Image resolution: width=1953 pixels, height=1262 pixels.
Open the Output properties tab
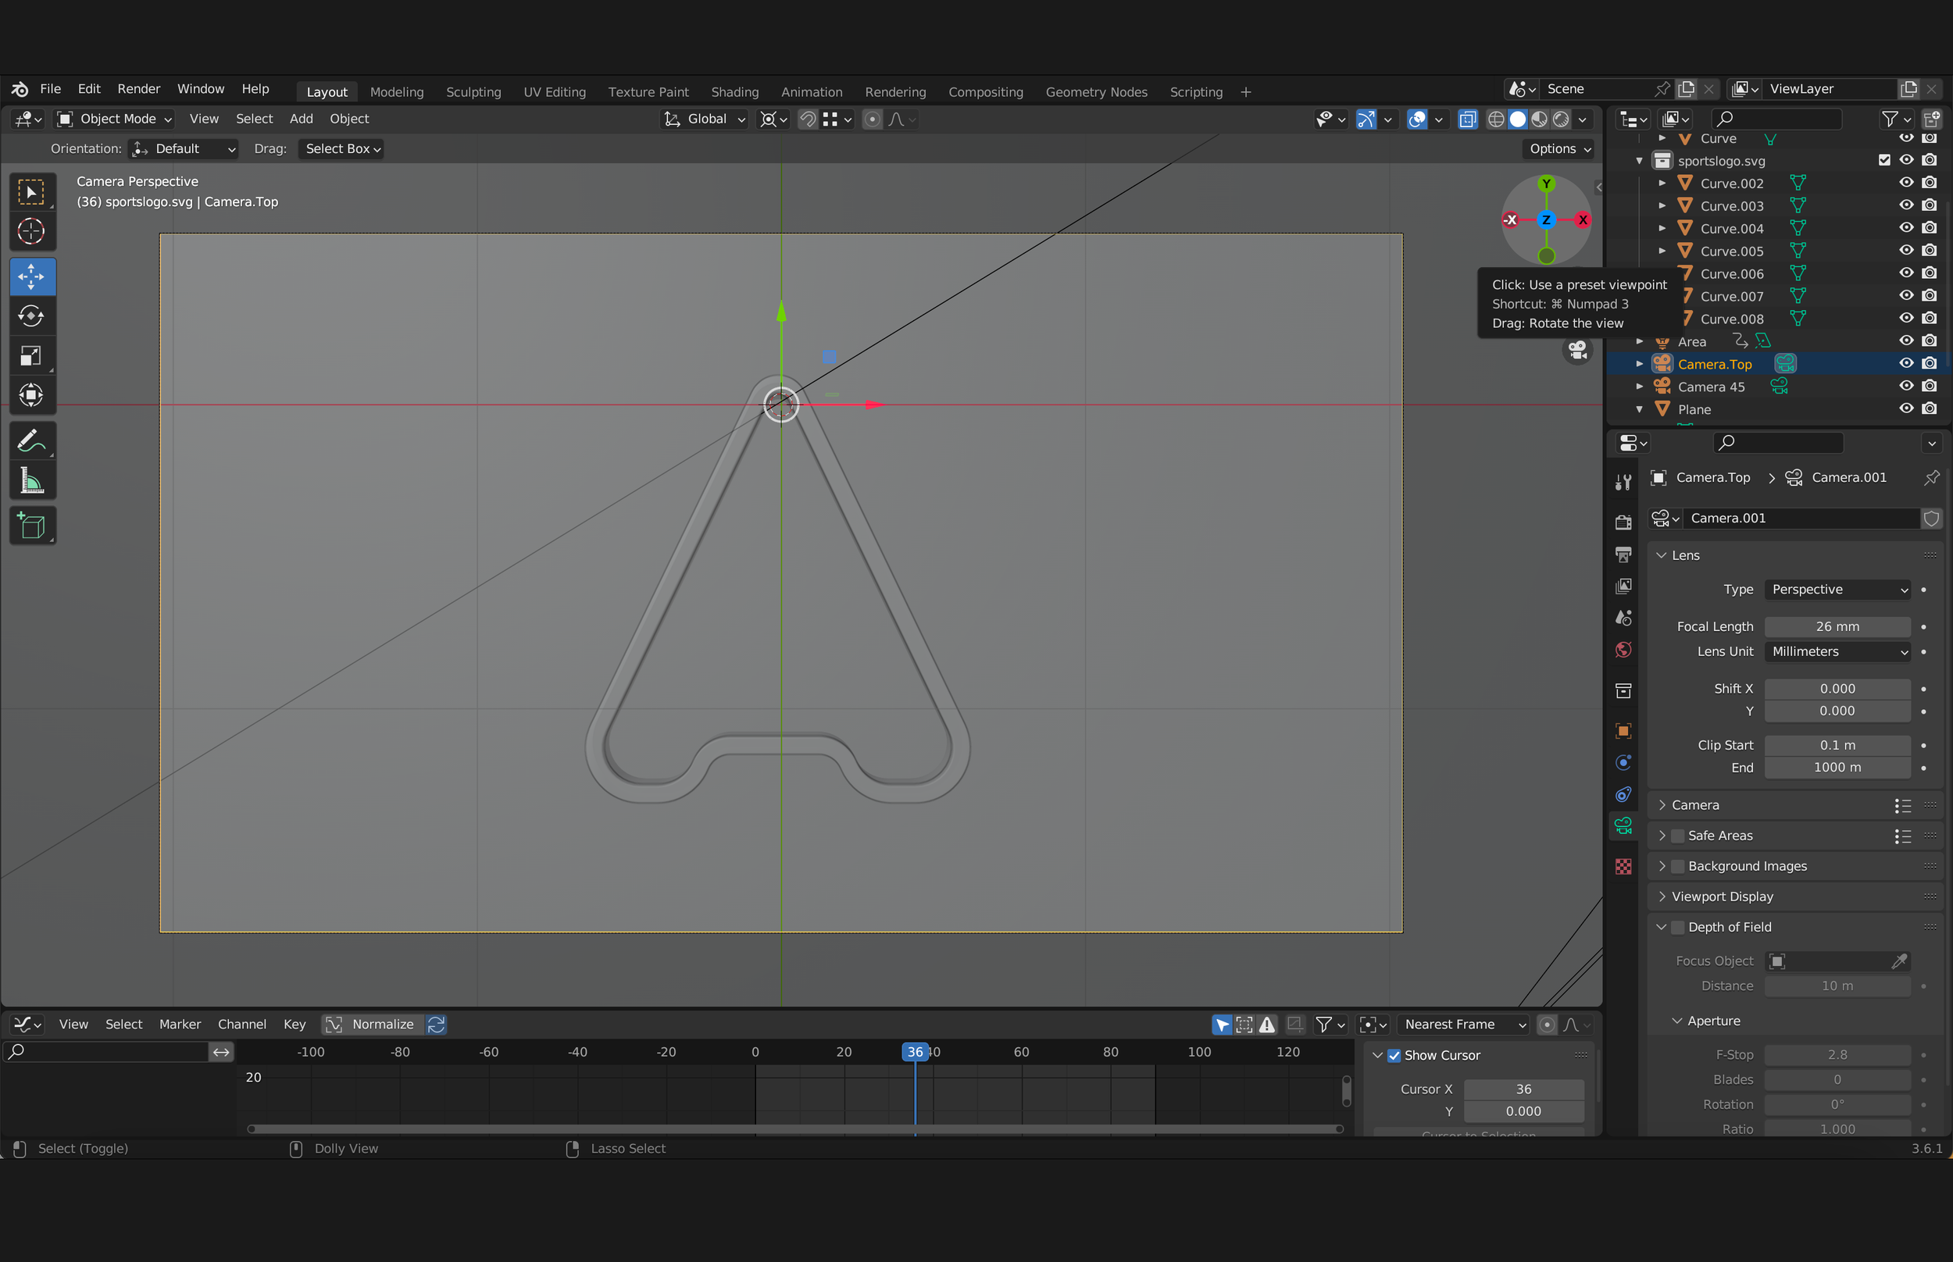point(1623,554)
